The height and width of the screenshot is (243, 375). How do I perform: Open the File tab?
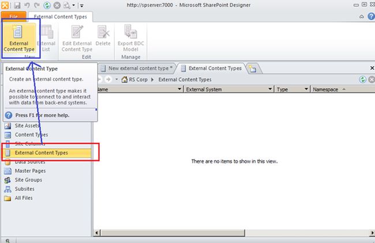pyautogui.click(x=14, y=17)
